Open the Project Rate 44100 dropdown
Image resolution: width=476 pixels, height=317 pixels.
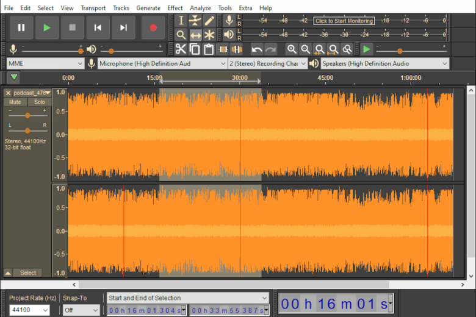[x=29, y=310]
